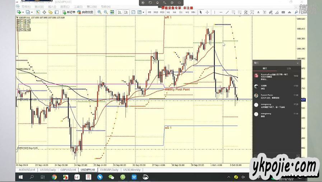Click the zoom out magnifier icon
Viewport: 322px width, 182px height.
(105, 12)
